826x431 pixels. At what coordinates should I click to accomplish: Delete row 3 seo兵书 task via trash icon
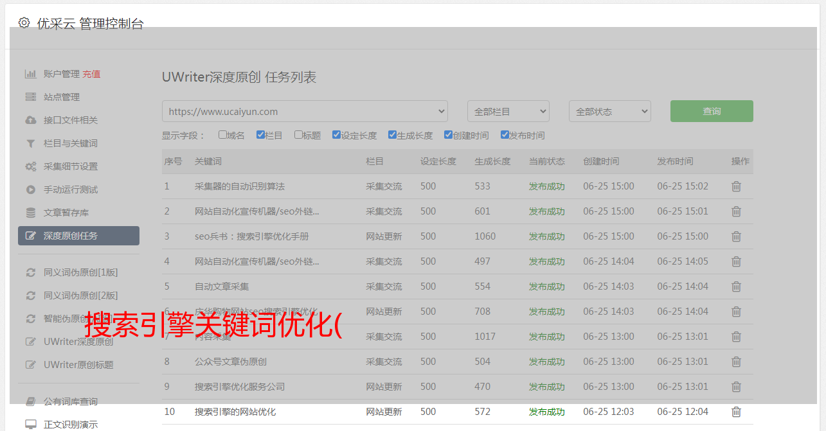tap(736, 236)
